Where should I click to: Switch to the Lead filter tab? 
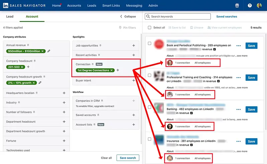[10, 17]
